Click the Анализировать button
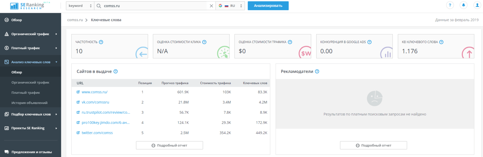Image resolution: width=483 pixels, height=157 pixels. tap(268, 6)
